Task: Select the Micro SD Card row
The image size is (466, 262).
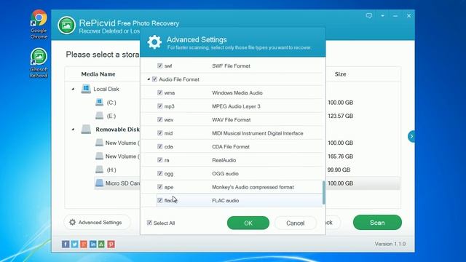Action: coord(248,183)
